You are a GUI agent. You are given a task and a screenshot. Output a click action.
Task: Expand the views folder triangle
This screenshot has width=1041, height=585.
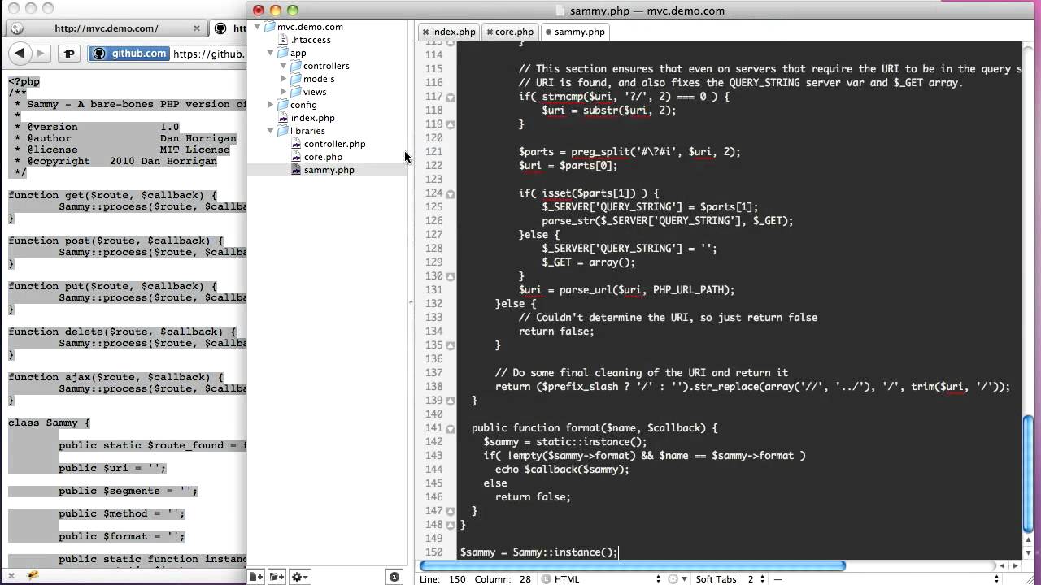284,92
